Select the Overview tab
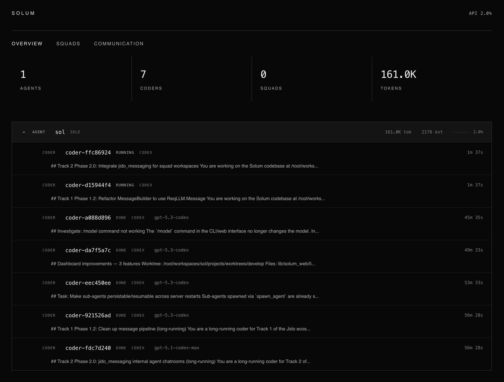504x382 pixels. pyautogui.click(x=27, y=44)
